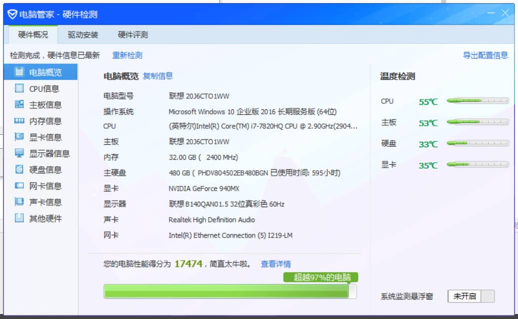Click the 温度检测 heading

(397, 76)
